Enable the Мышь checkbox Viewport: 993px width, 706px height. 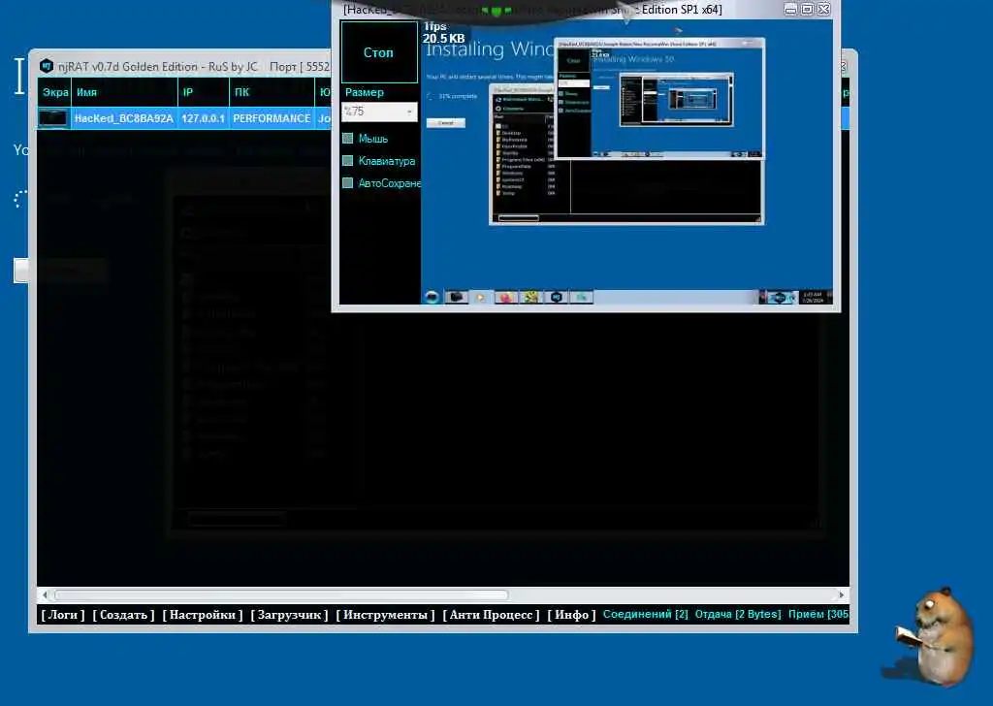pyautogui.click(x=348, y=138)
